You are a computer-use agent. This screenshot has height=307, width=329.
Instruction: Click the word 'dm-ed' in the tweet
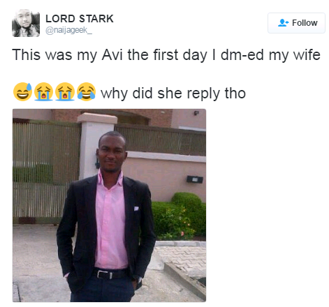(x=242, y=55)
